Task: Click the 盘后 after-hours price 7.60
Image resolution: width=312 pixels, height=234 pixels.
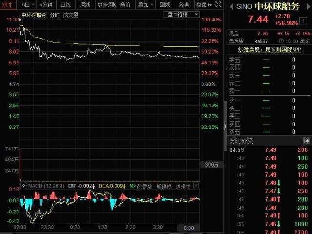Action: [262, 34]
